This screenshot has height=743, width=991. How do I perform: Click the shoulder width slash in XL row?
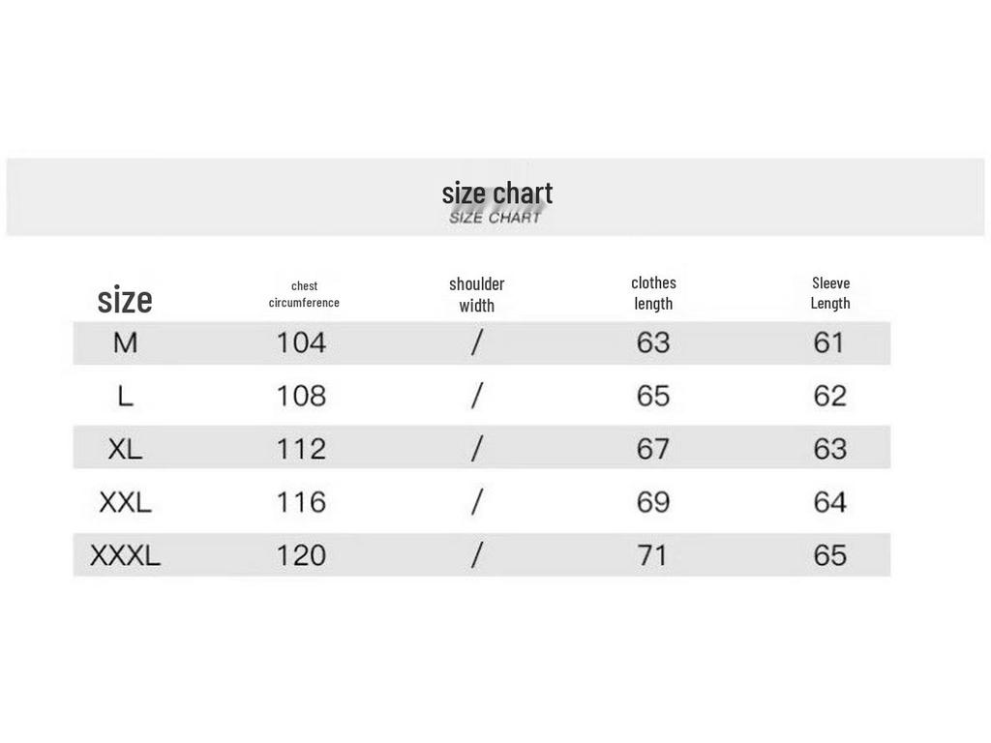[477, 449]
